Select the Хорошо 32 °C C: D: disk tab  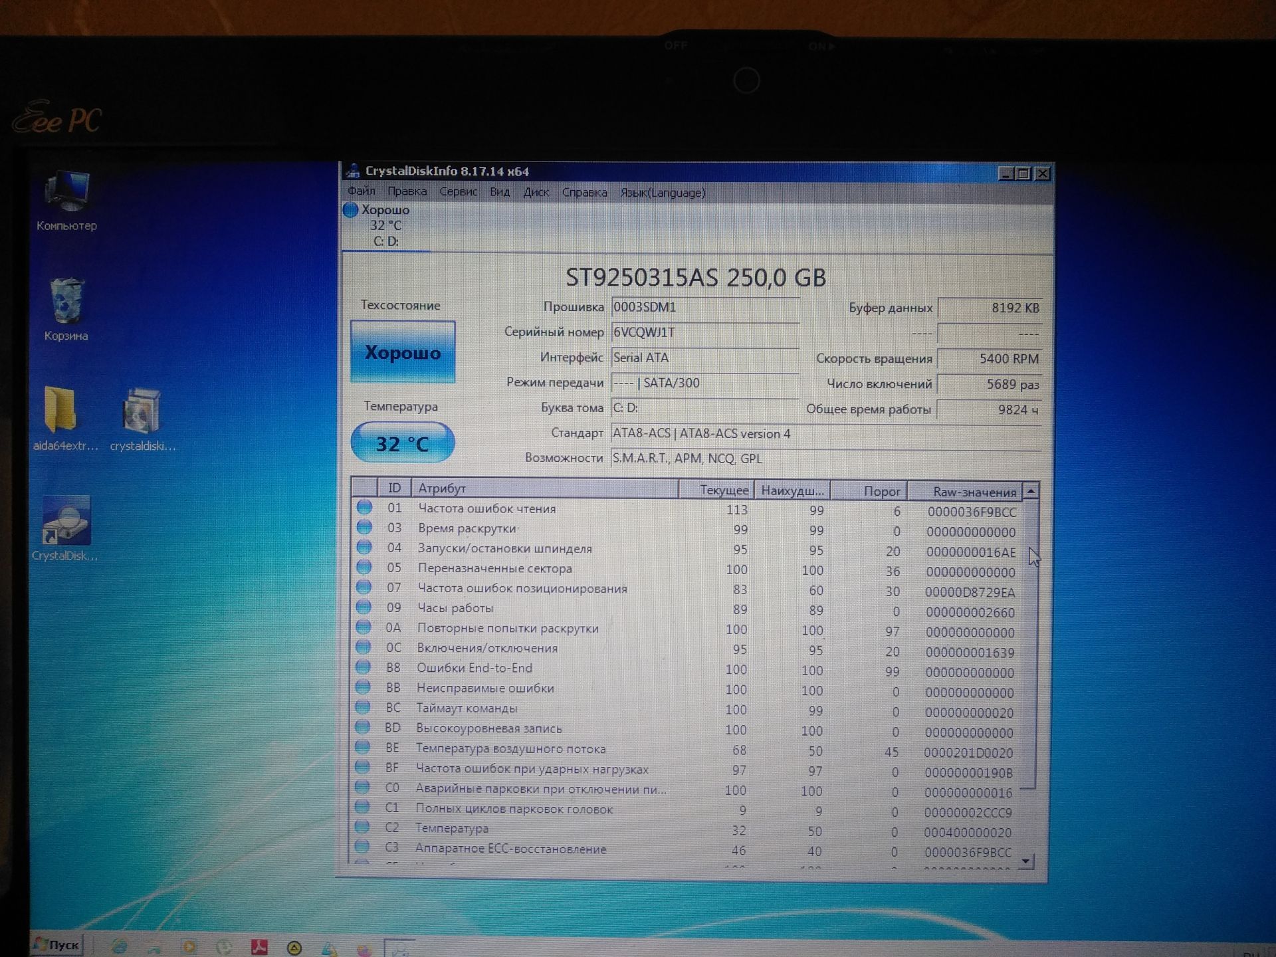pos(386,226)
